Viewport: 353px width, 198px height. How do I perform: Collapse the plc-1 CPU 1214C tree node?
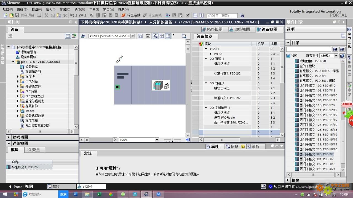pyautogui.click(x=13, y=62)
